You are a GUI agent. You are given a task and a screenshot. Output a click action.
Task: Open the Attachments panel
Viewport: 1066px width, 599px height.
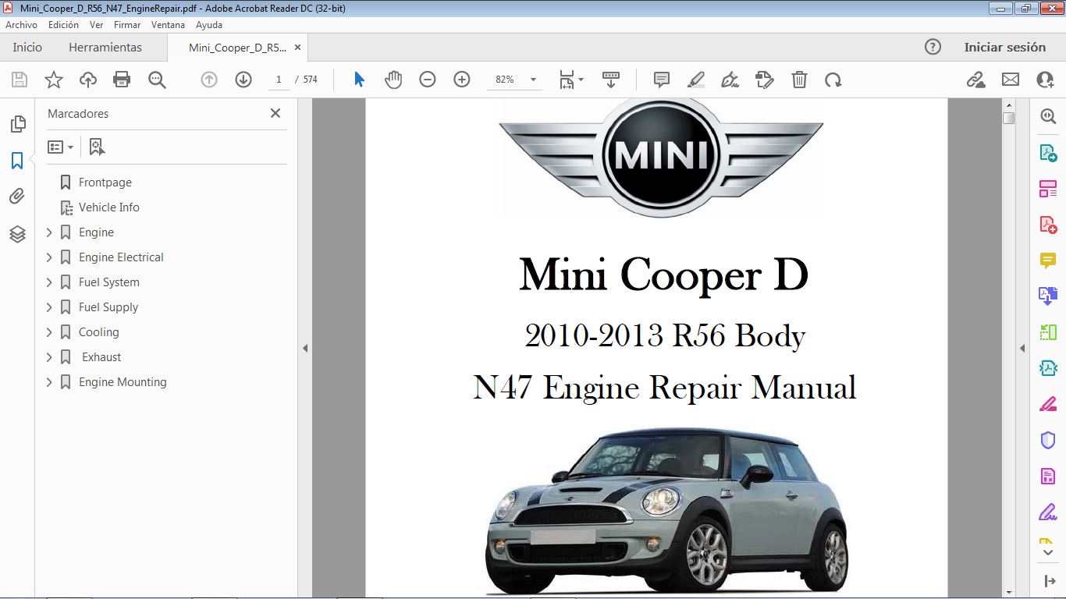tap(17, 197)
